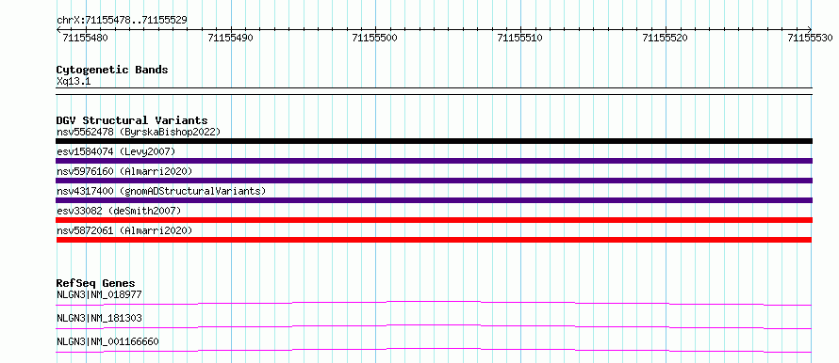Screen dimensions: 839x363
Task: Click the black nsv5562478 variant bar
Action: [x=434, y=141]
